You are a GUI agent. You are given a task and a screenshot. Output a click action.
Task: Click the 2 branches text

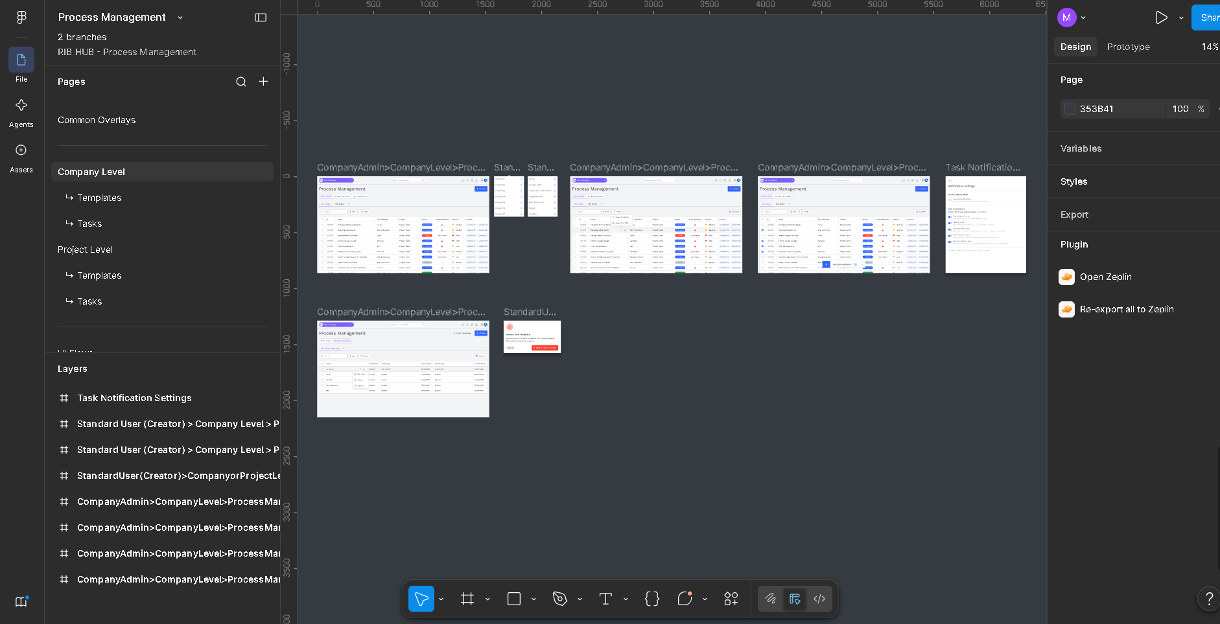pyautogui.click(x=82, y=37)
